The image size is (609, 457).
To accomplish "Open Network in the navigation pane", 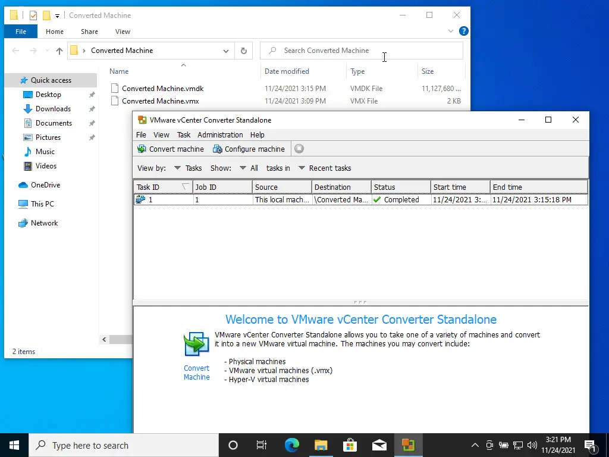I will pyautogui.click(x=44, y=223).
